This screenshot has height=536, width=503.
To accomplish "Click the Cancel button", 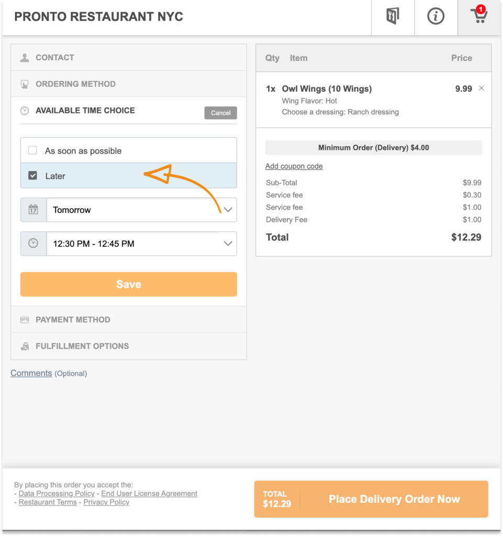I will [220, 113].
